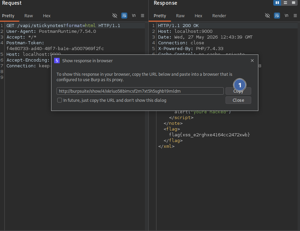Click the Date header in response
300x231 pixels.
click(205, 37)
